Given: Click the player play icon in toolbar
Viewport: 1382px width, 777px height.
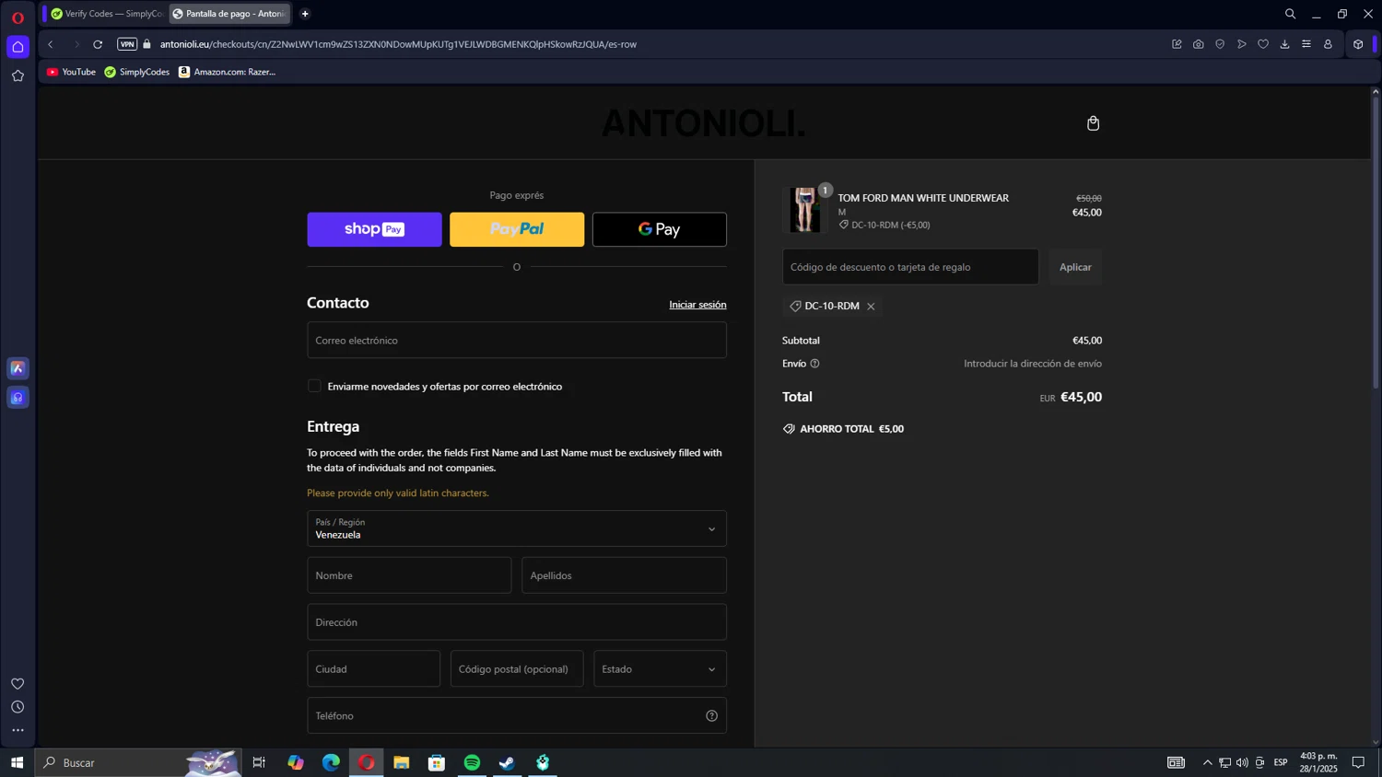Looking at the screenshot, I should coord(1241,44).
